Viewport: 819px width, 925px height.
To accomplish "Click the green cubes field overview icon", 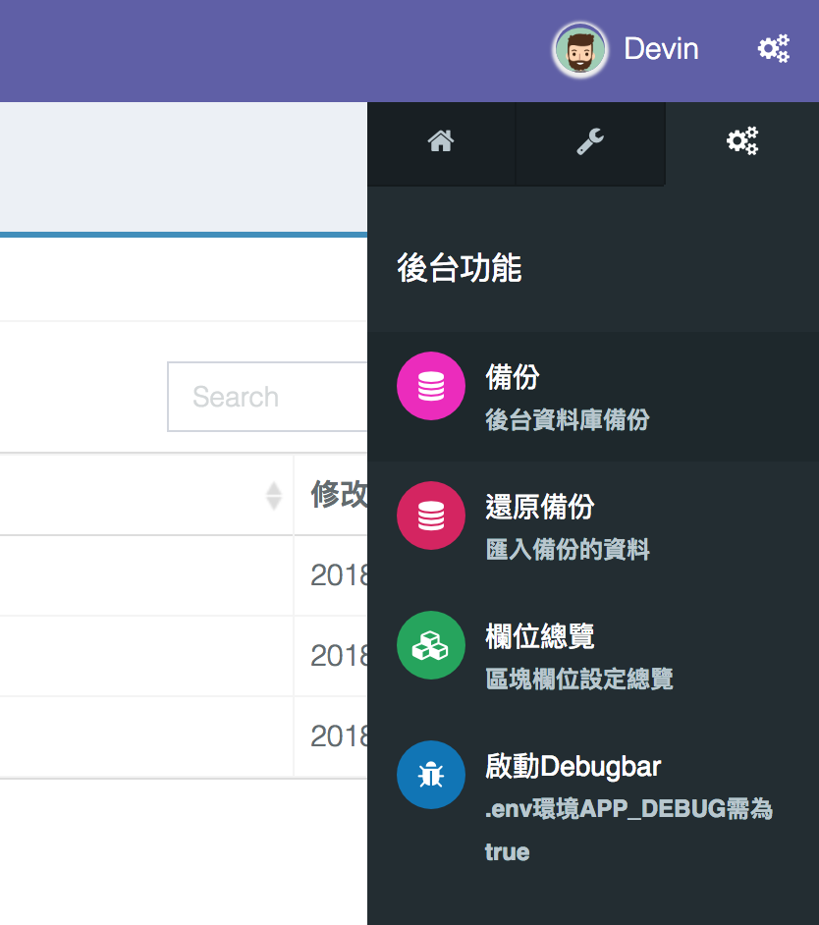I will point(431,645).
